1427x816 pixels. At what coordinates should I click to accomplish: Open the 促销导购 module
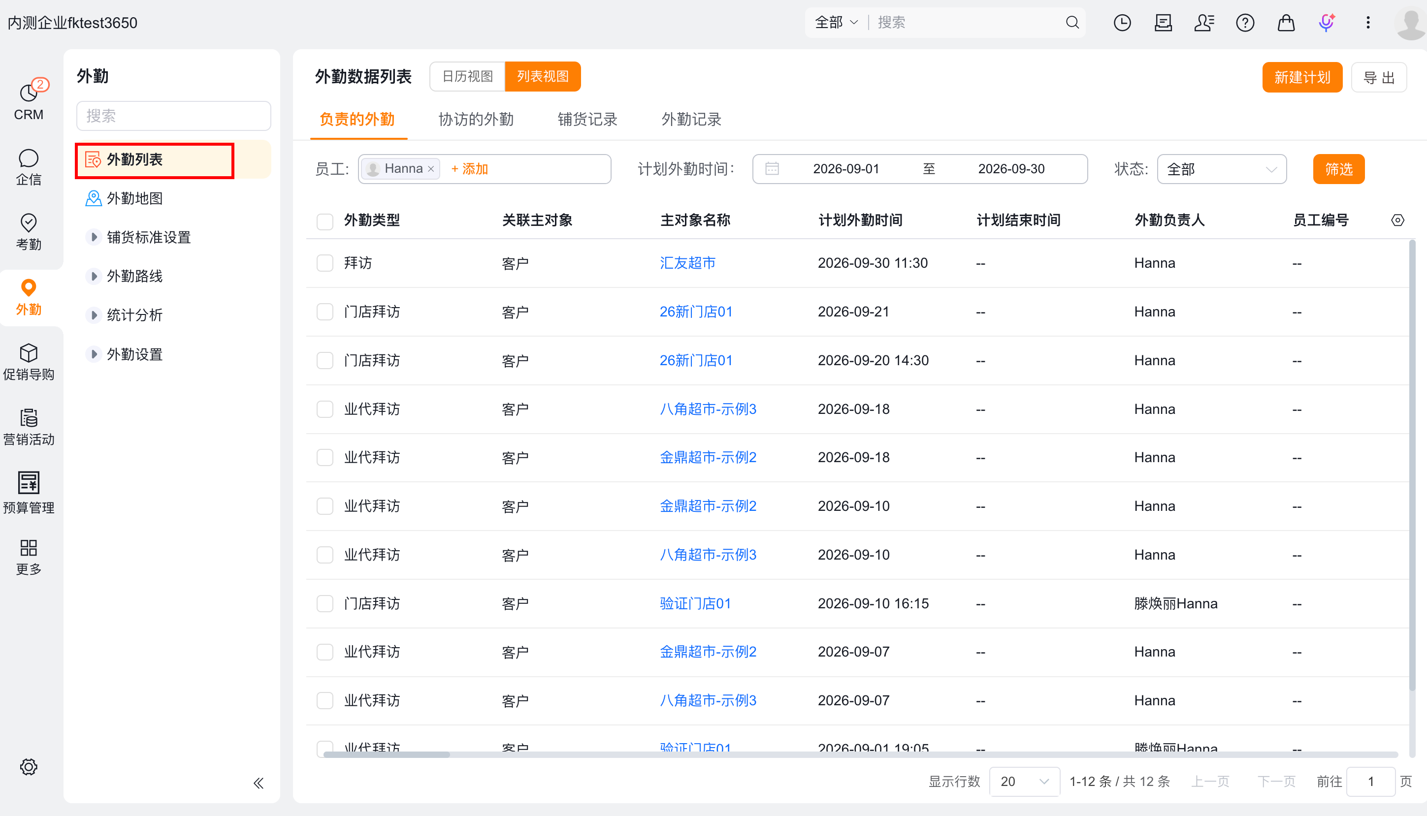coord(29,362)
